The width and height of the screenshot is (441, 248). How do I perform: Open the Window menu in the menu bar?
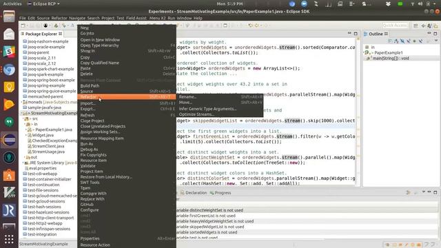(x=184, y=18)
